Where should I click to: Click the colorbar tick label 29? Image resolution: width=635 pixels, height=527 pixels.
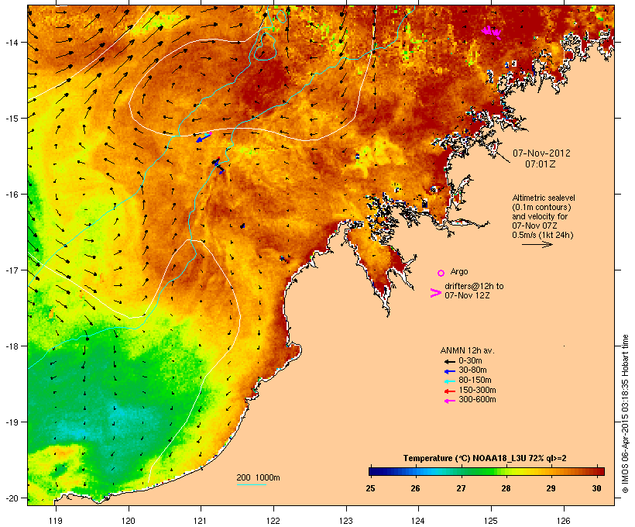click(551, 488)
